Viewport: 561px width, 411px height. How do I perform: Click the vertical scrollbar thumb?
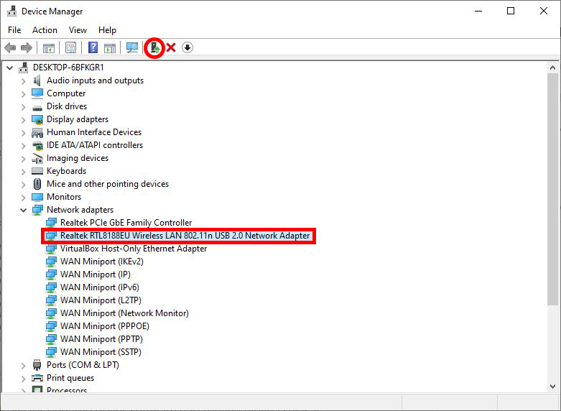tap(552, 190)
